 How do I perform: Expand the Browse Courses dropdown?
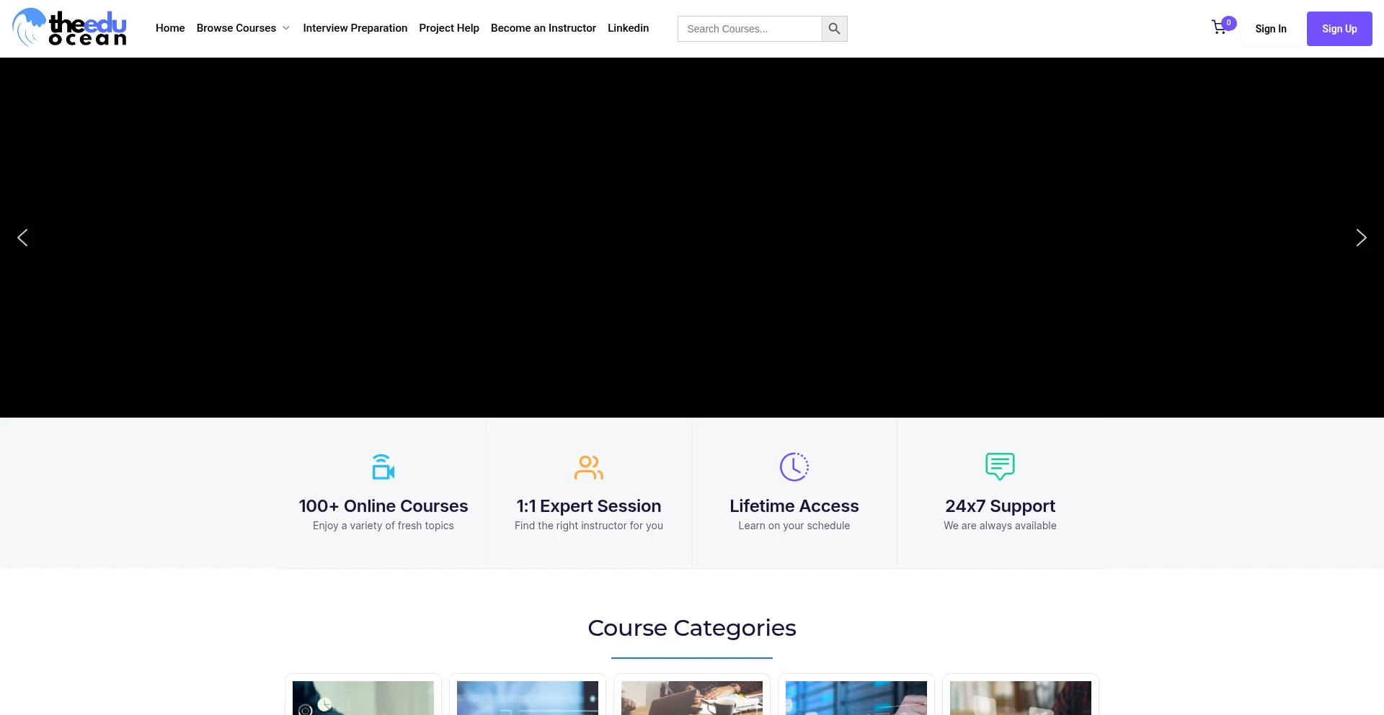(243, 28)
